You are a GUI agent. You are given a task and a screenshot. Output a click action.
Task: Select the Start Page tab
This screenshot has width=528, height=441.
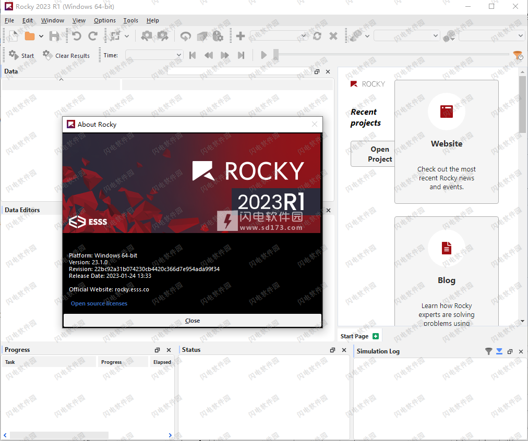[x=354, y=336]
